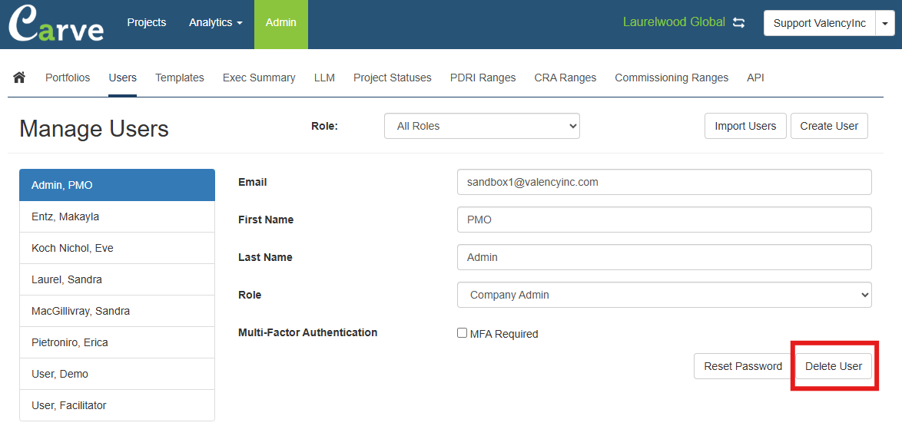Go to the home icon page
Screen dimensions: 902x426
[19, 78]
